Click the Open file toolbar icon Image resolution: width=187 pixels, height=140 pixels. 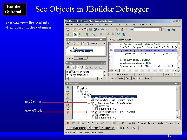75,29
